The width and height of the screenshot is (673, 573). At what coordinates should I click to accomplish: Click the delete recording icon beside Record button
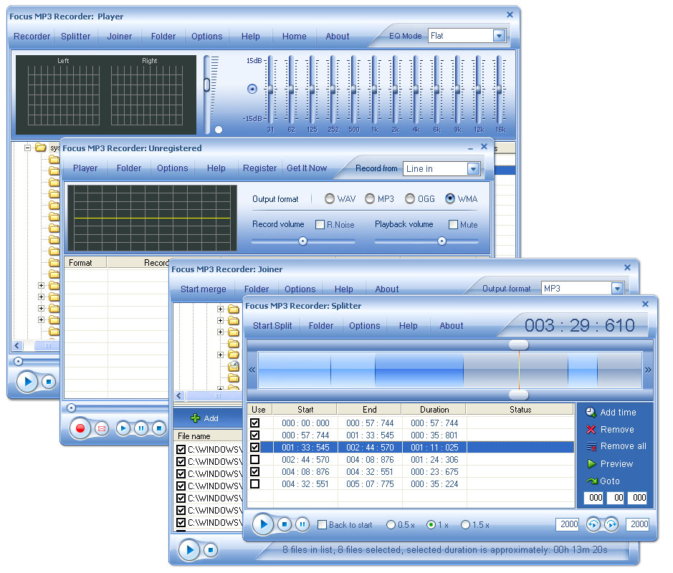[x=102, y=428]
